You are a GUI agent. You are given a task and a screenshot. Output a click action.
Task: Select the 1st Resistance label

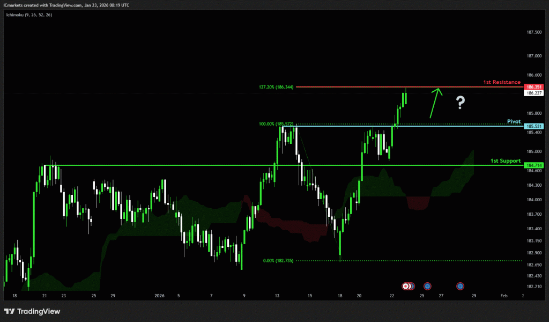501,82
